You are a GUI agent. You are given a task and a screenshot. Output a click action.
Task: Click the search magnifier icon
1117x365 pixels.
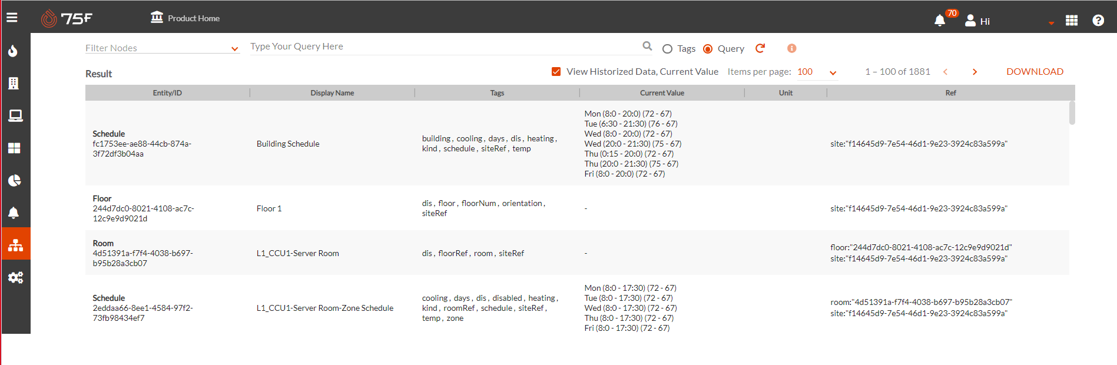point(647,46)
